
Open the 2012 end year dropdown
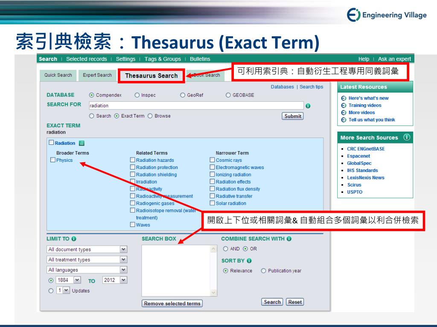(115, 280)
